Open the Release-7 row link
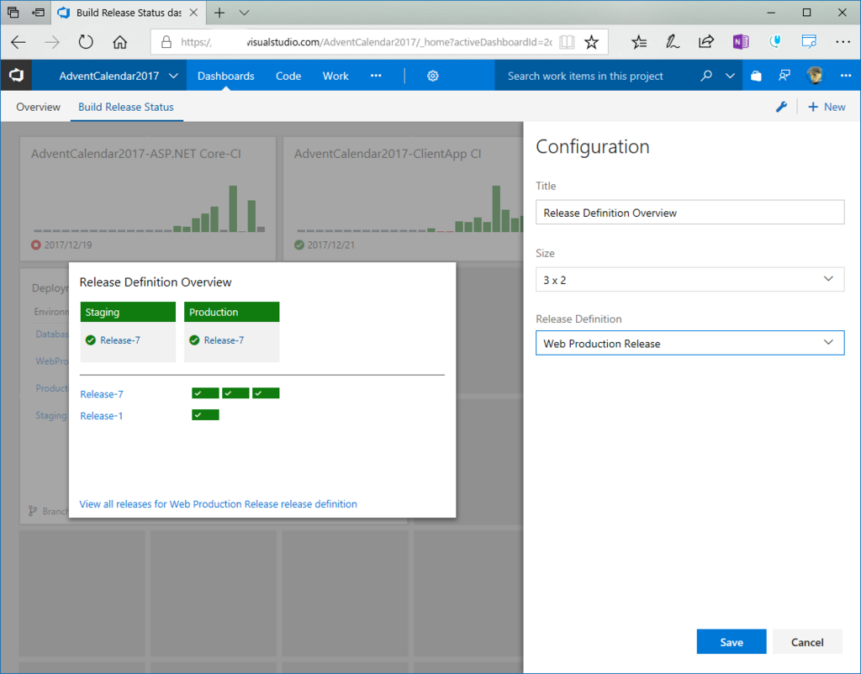Image resolution: width=861 pixels, height=674 pixels. [102, 394]
